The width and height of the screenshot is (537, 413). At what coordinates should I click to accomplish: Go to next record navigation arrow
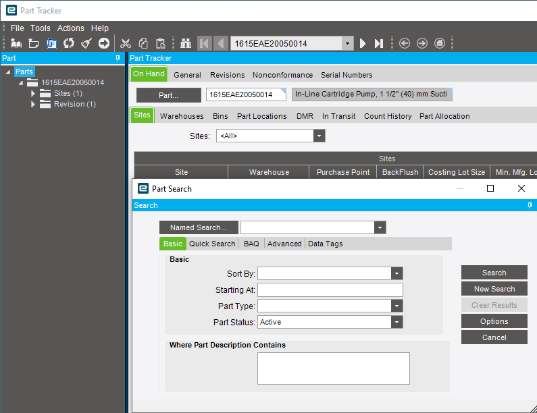(x=363, y=43)
